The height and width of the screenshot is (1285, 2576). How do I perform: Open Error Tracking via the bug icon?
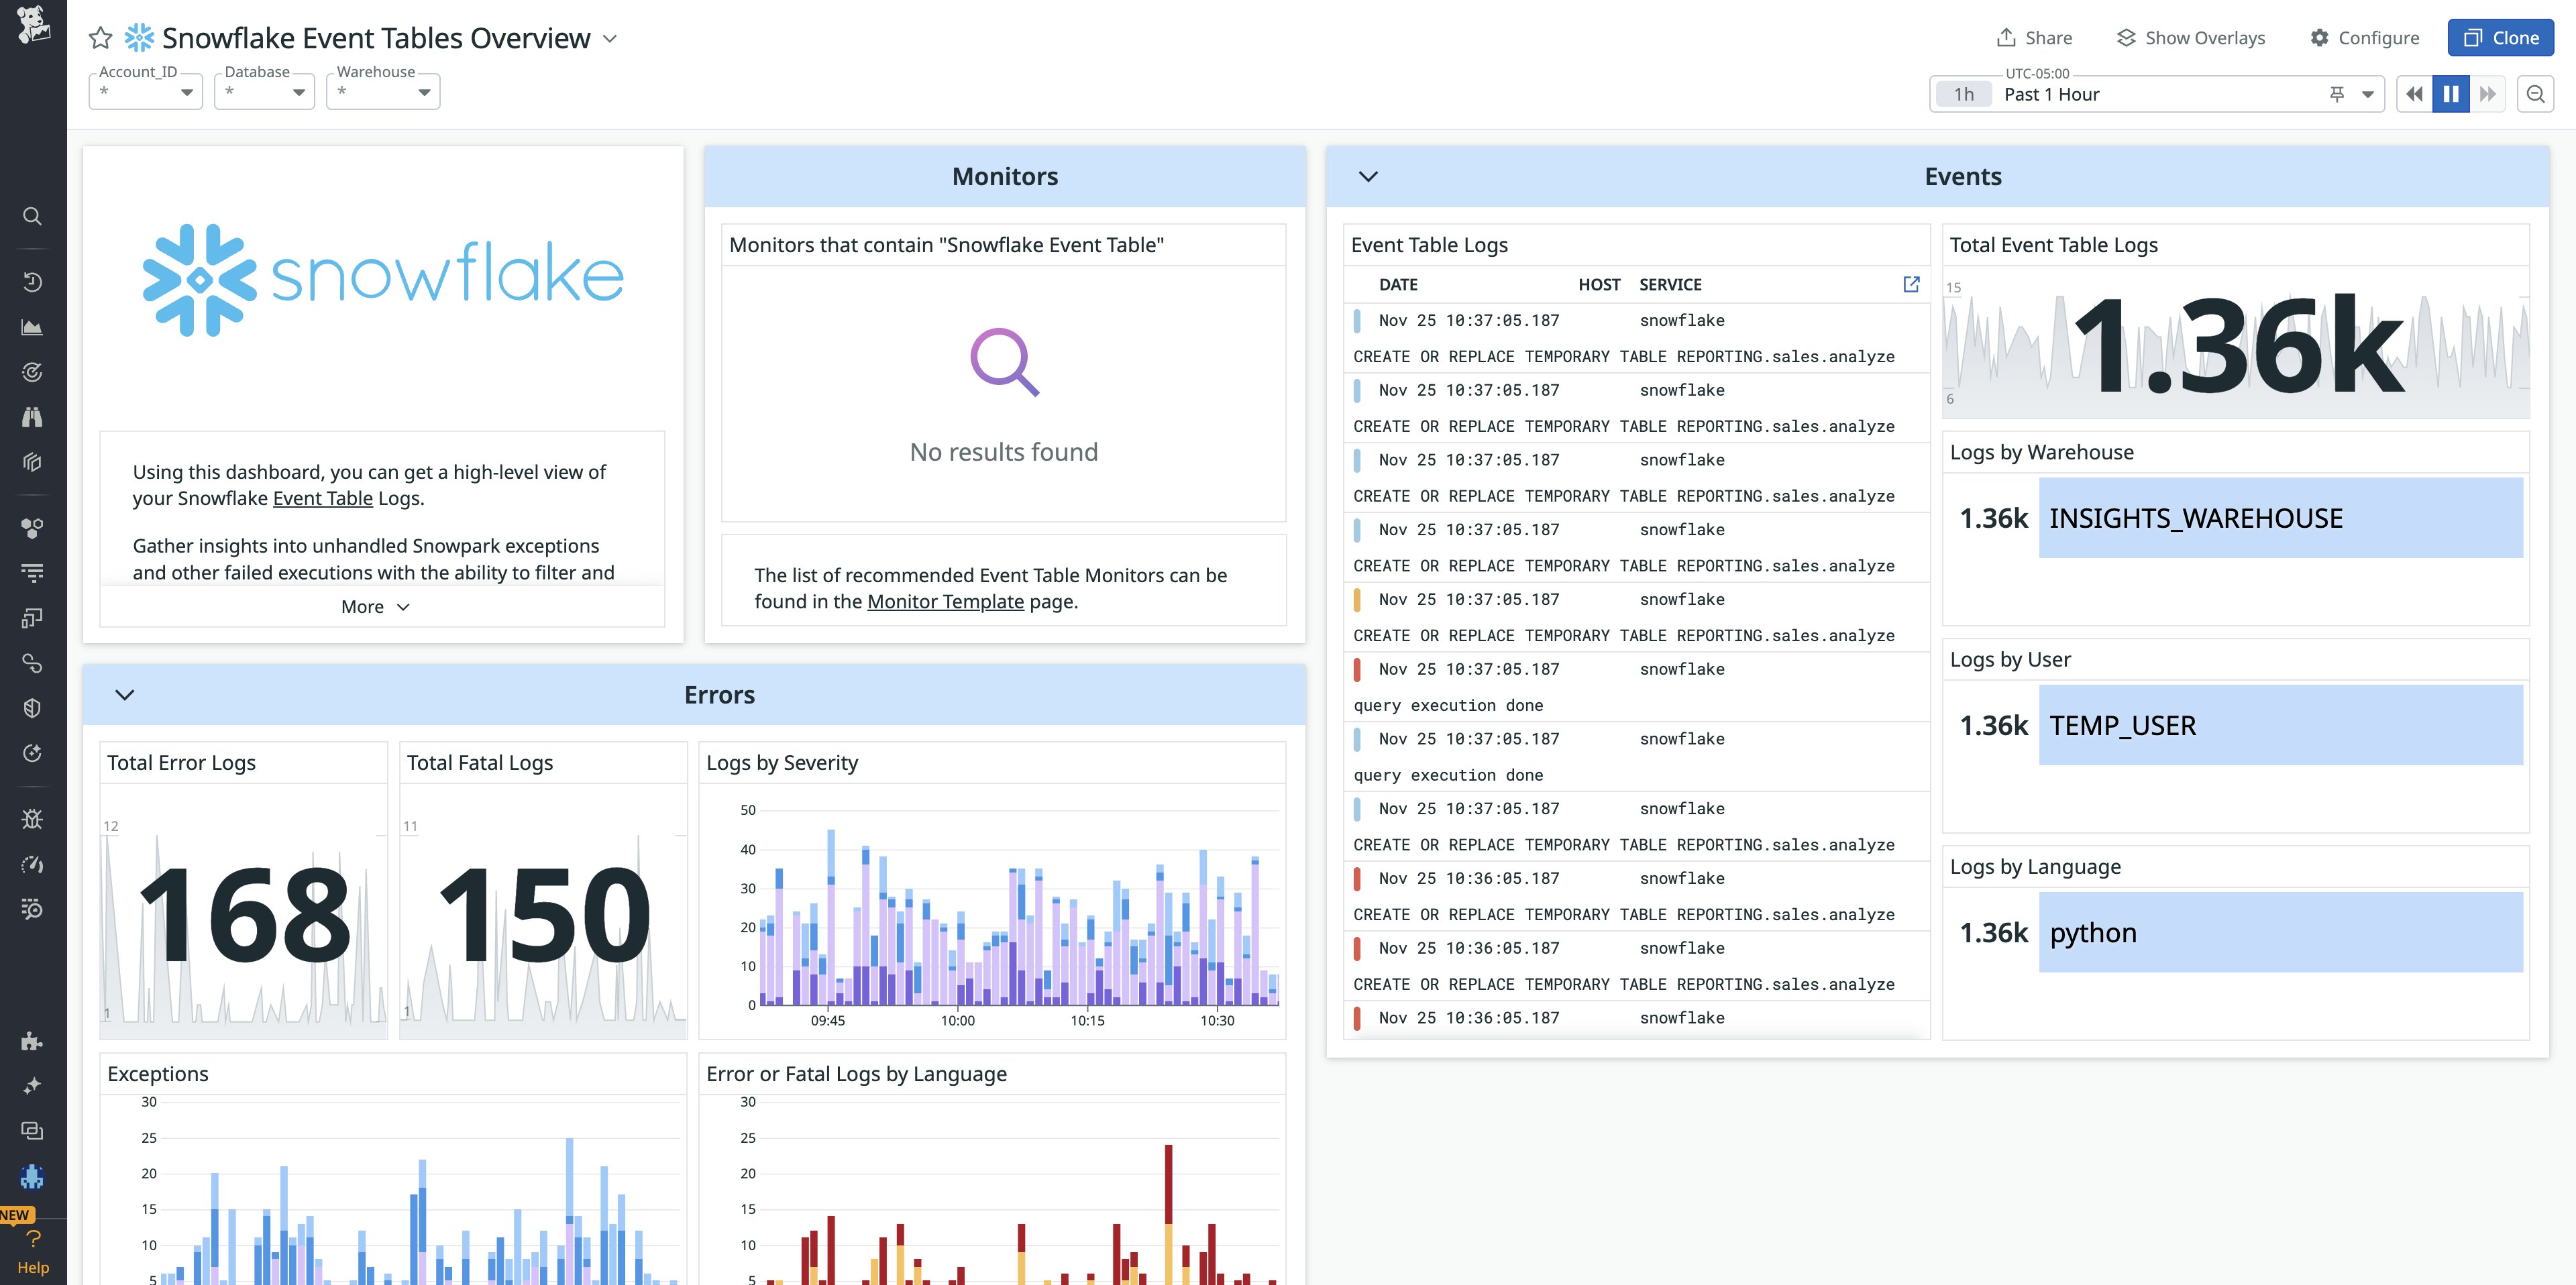pyautogui.click(x=33, y=818)
